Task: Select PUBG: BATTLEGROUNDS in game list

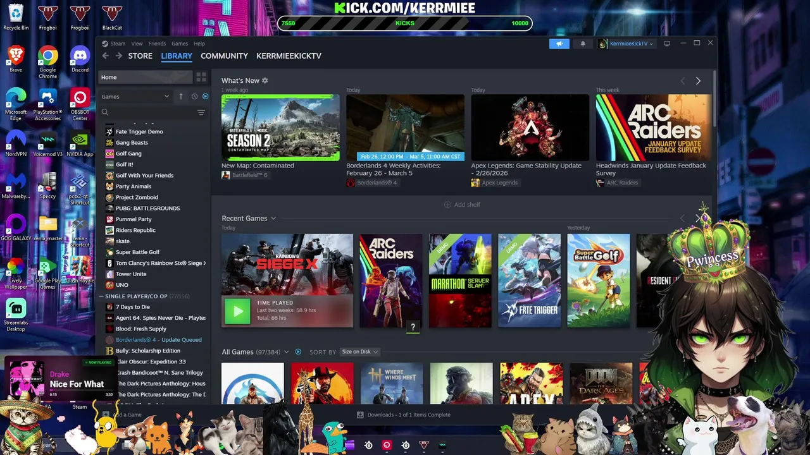Action: coord(147,208)
